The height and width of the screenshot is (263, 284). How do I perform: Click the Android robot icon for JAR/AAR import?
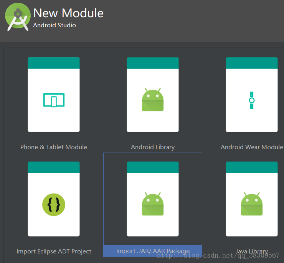tap(153, 204)
